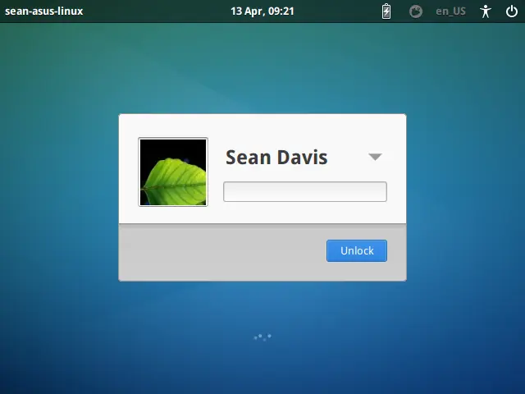Open the power menu icon
The width and height of the screenshot is (525, 394).
pyautogui.click(x=511, y=11)
